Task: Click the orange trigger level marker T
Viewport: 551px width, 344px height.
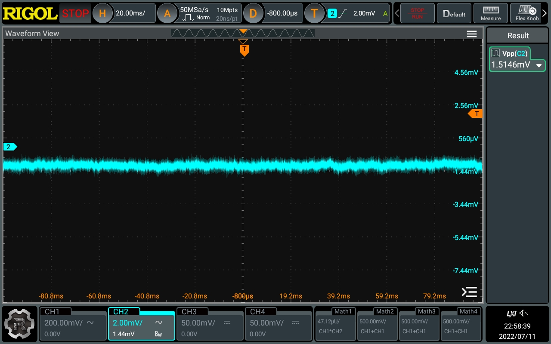Action: click(x=475, y=114)
